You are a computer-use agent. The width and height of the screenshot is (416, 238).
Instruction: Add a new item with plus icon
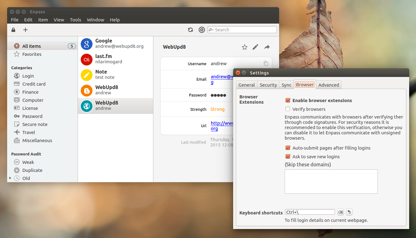[x=25, y=30]
